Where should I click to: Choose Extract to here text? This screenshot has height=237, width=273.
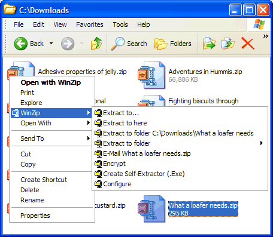click(125, 123)
